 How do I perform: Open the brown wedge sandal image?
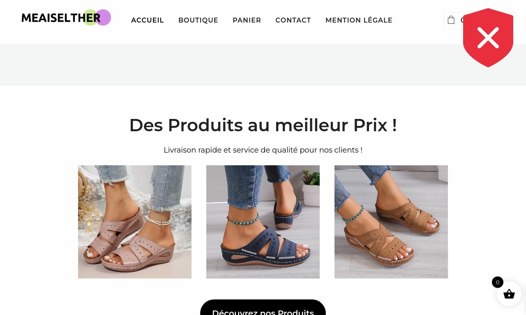[x=391, y=222]
